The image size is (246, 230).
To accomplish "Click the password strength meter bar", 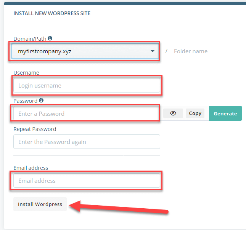I will (x=87, y=156).
